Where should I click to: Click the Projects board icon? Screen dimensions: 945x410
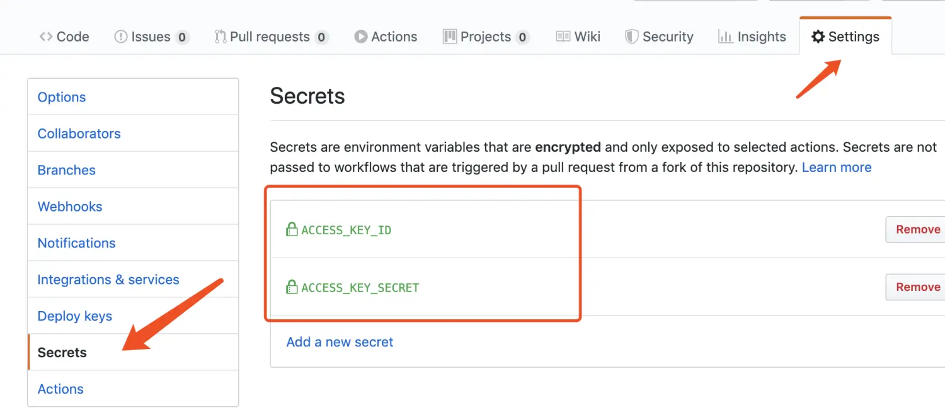click(449, 37)
